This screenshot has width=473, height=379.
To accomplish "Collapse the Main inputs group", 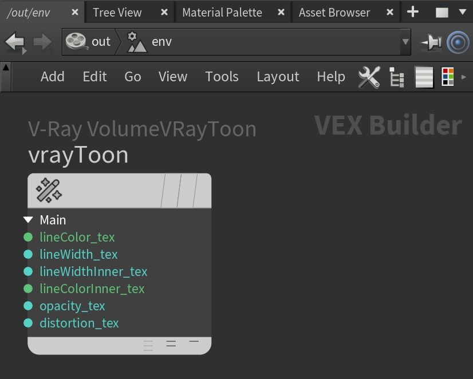I will 28,220.
